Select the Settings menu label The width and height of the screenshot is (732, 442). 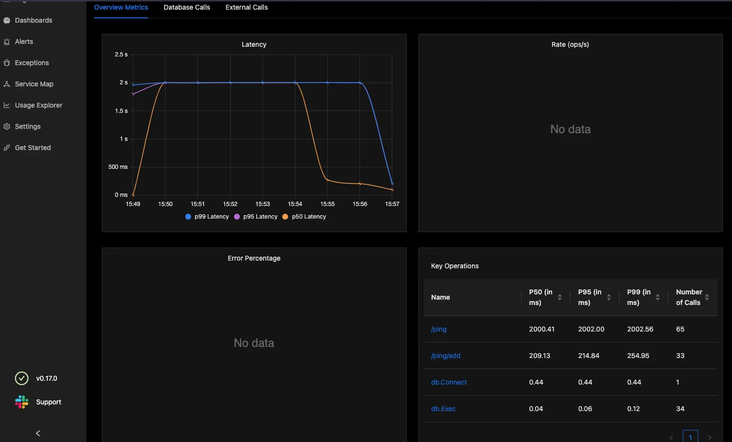[28, 126]
